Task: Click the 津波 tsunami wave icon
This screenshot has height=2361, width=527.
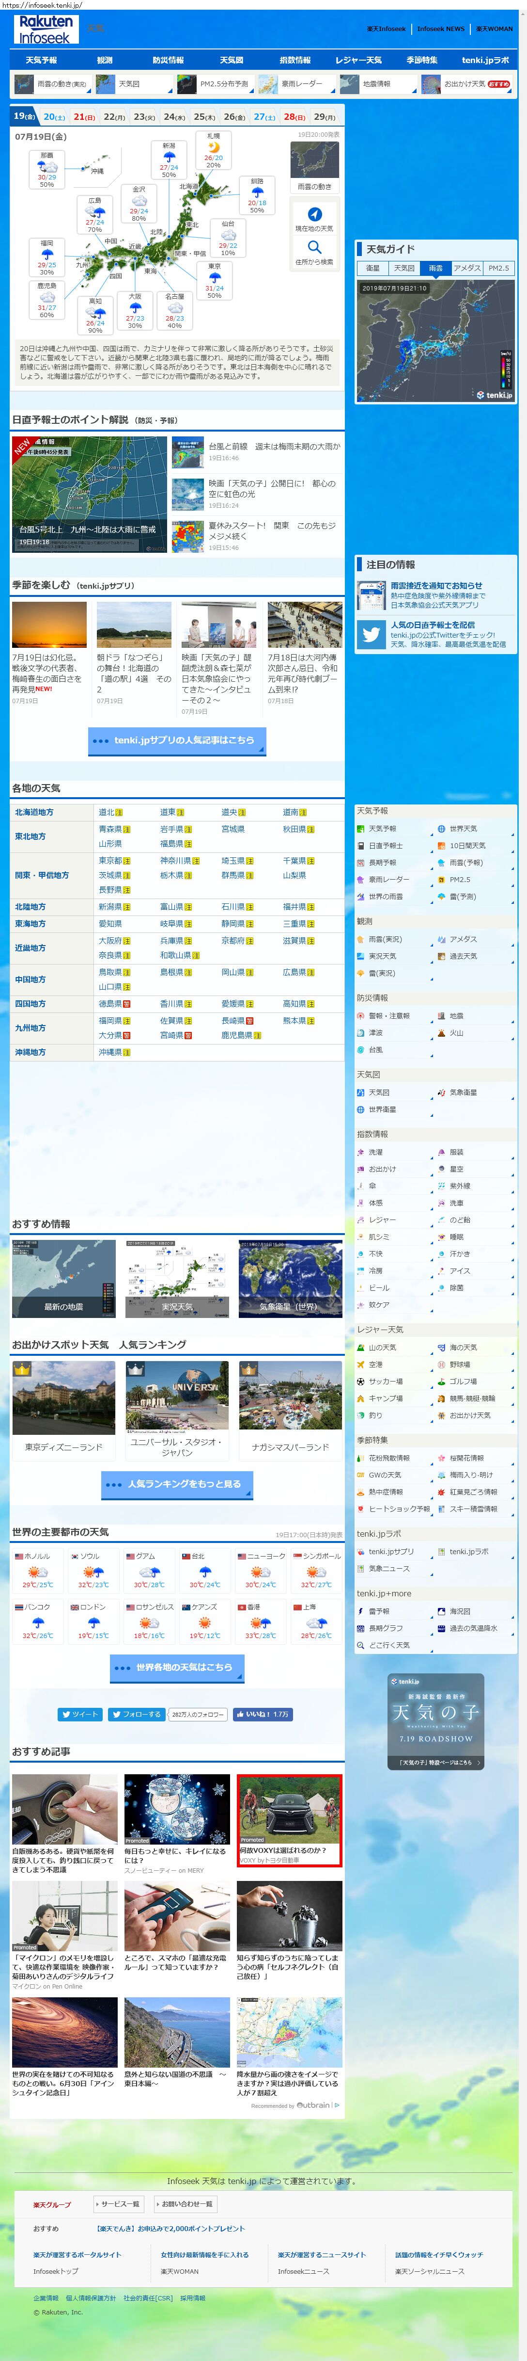Action: pyautogui.click(x=360, y=1033)
